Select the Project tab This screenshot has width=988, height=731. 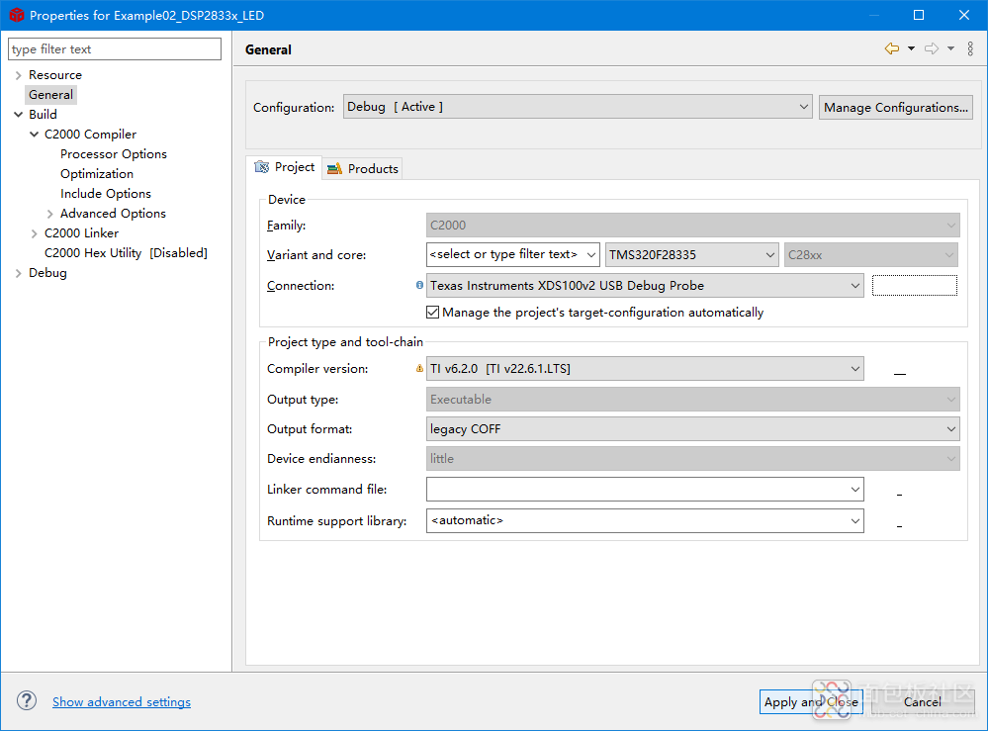[285, 167]
